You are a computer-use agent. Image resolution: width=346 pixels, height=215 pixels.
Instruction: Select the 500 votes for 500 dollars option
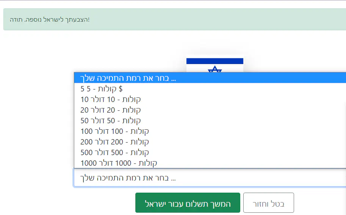click(x=114, y=152)
